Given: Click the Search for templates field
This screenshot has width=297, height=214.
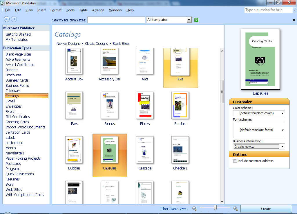Looking at the screenshot, I should click(x=116, y=20).
